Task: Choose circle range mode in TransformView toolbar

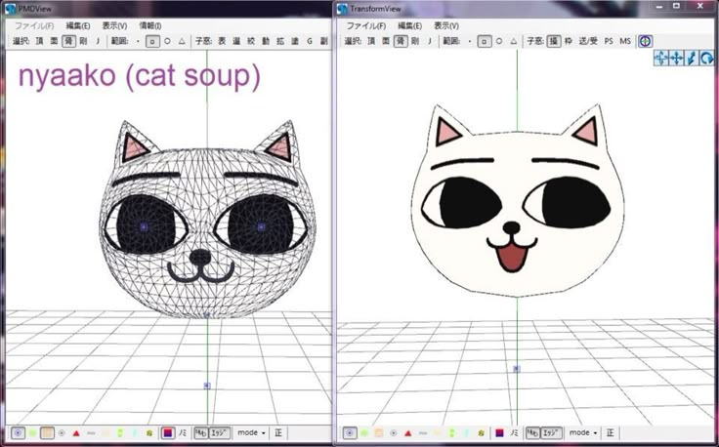Action: (x=499, y=41)
